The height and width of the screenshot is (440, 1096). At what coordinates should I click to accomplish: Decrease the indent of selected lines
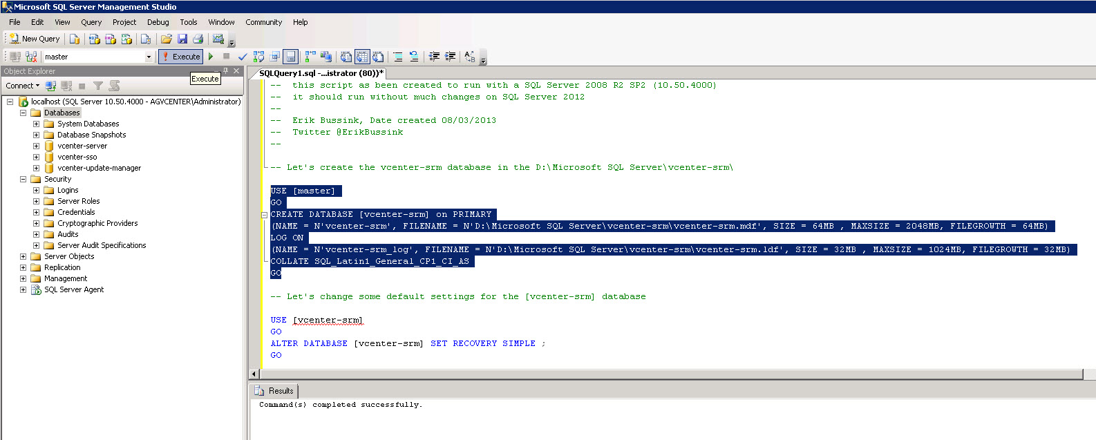[x=434, y=57]
